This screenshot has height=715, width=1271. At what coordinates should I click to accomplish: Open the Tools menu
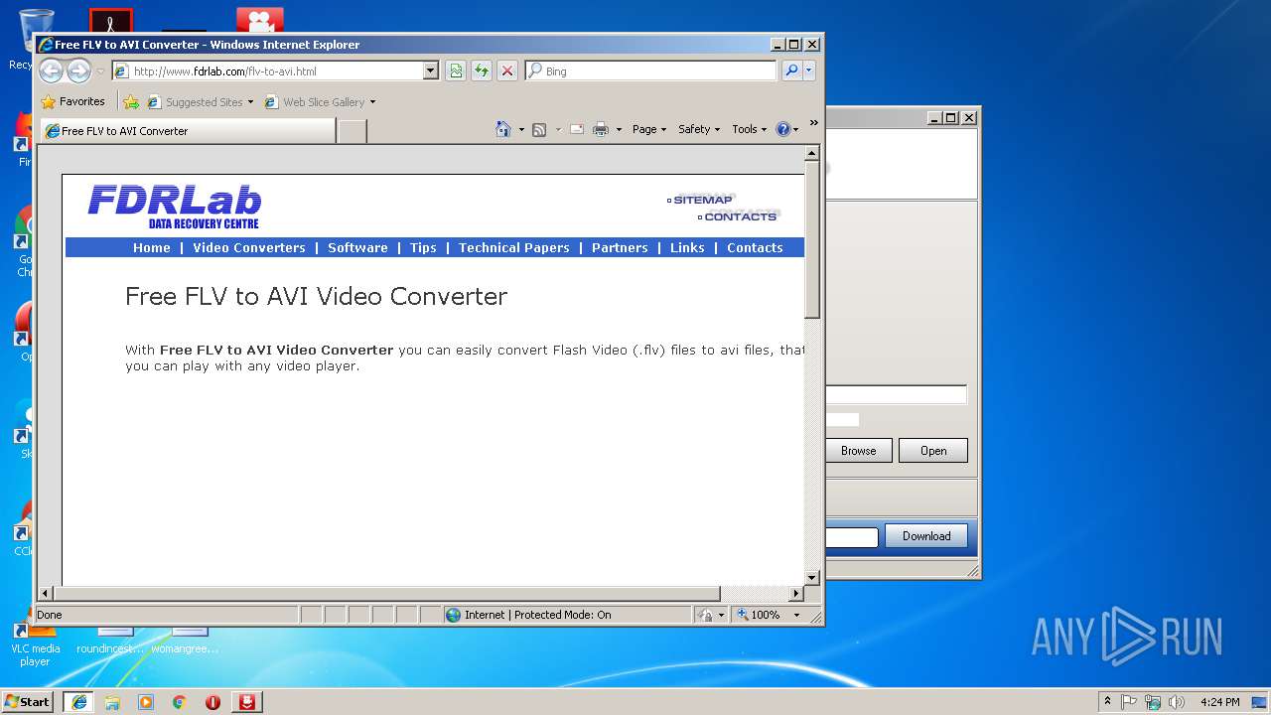749,129
